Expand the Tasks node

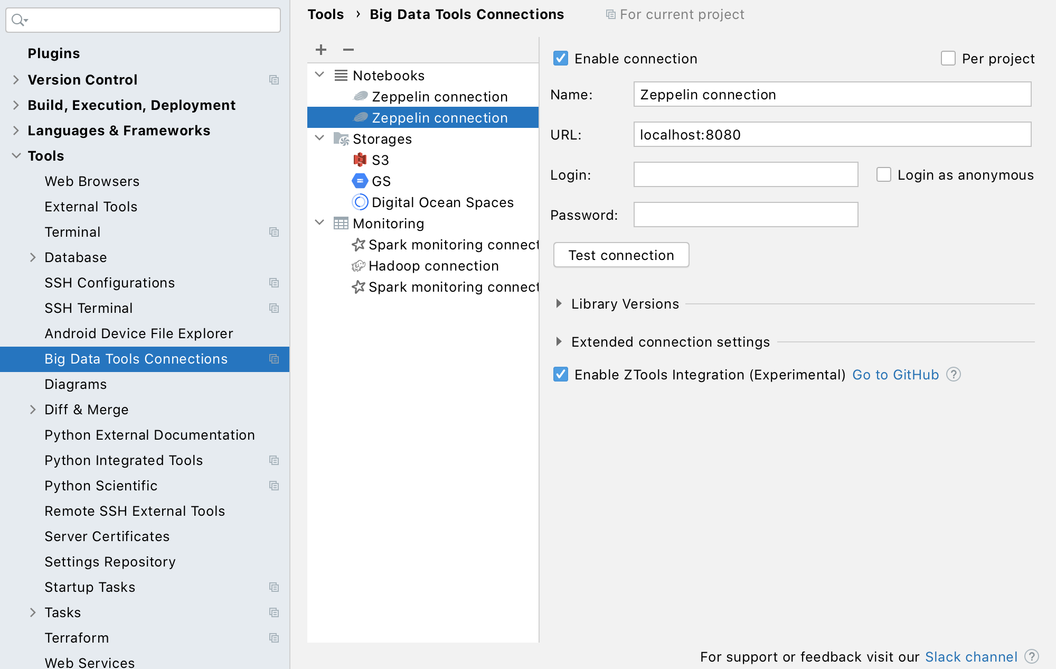click(x=33, y=612)
